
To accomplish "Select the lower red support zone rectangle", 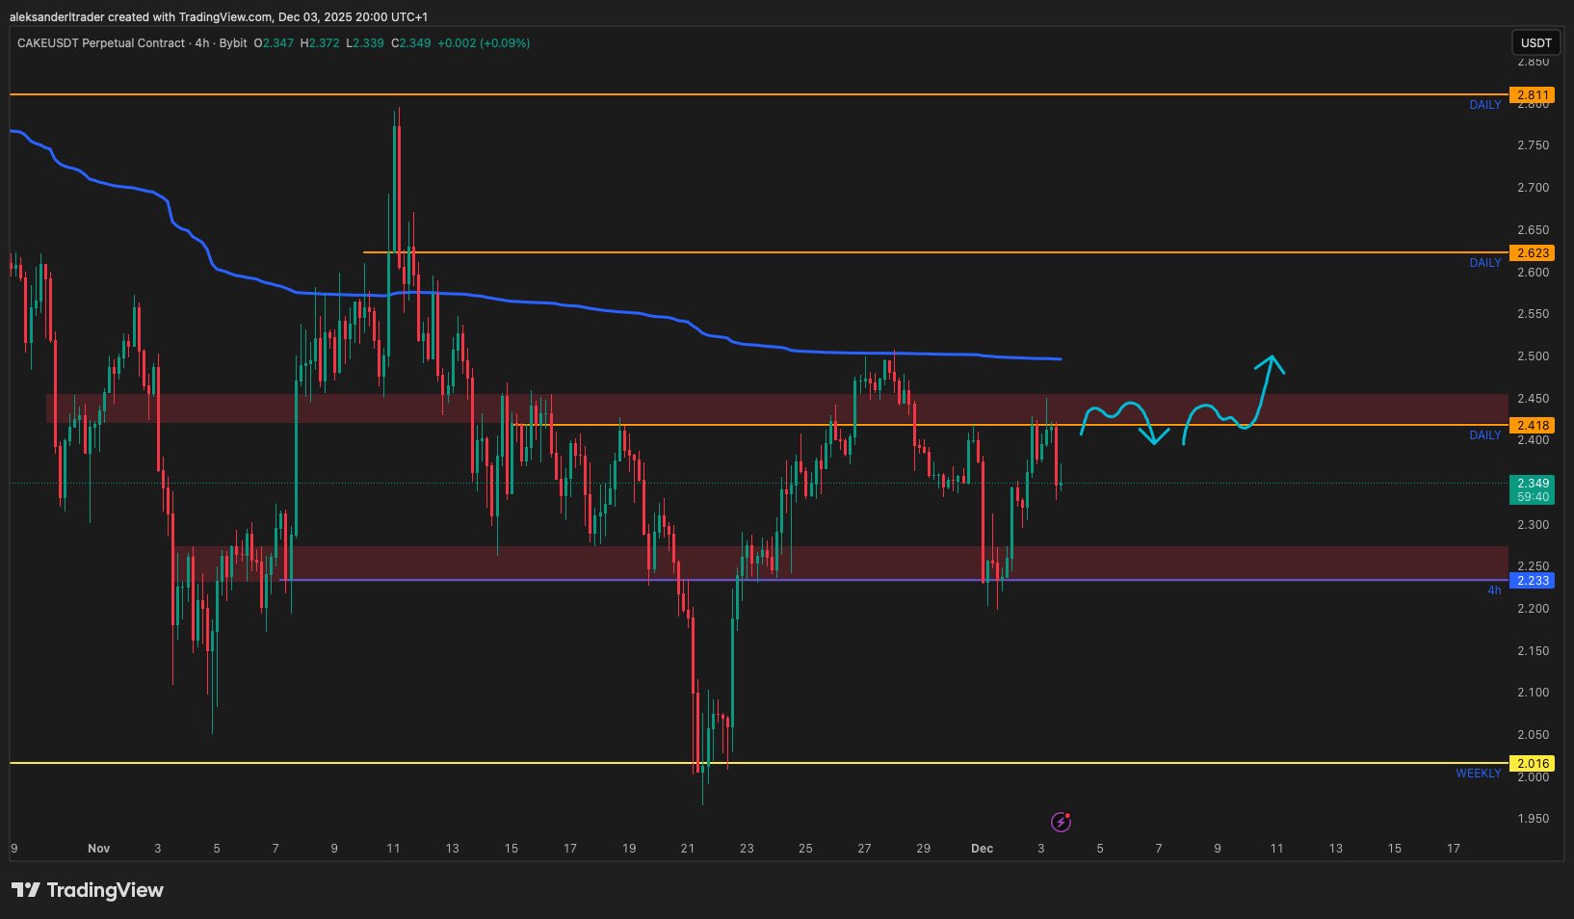I will tap(867, 561).
